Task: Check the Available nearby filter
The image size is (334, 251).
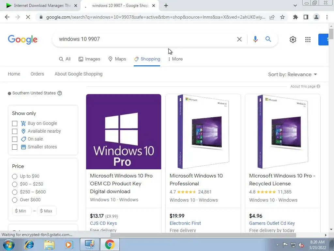Action: click(x=15, y=131)
